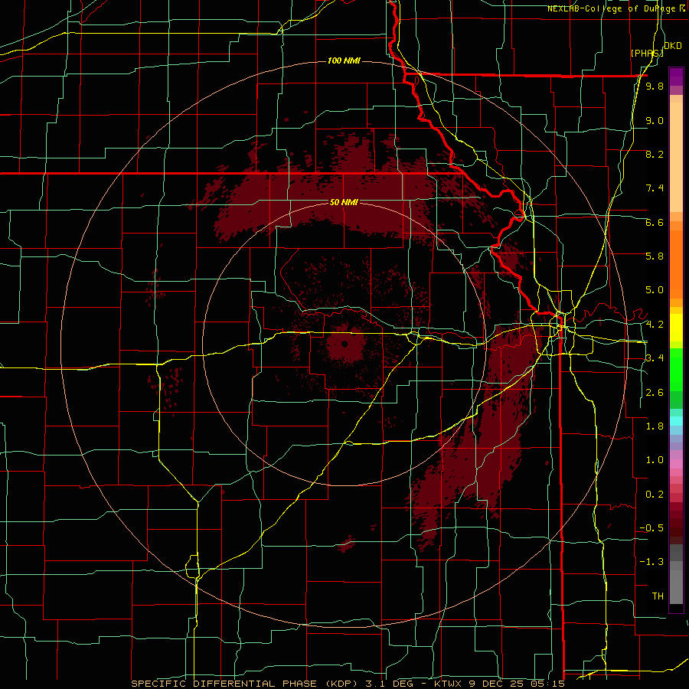Click the 0.2 value on the color scale

(655, 495)
